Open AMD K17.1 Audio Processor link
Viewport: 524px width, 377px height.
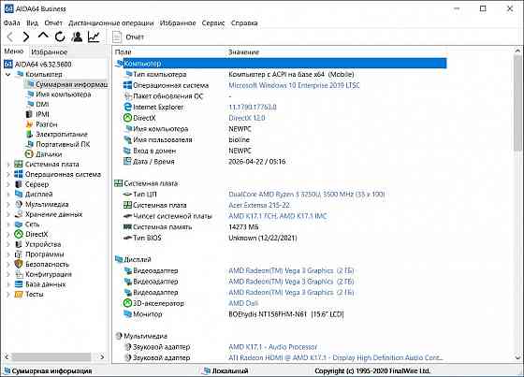272,347
